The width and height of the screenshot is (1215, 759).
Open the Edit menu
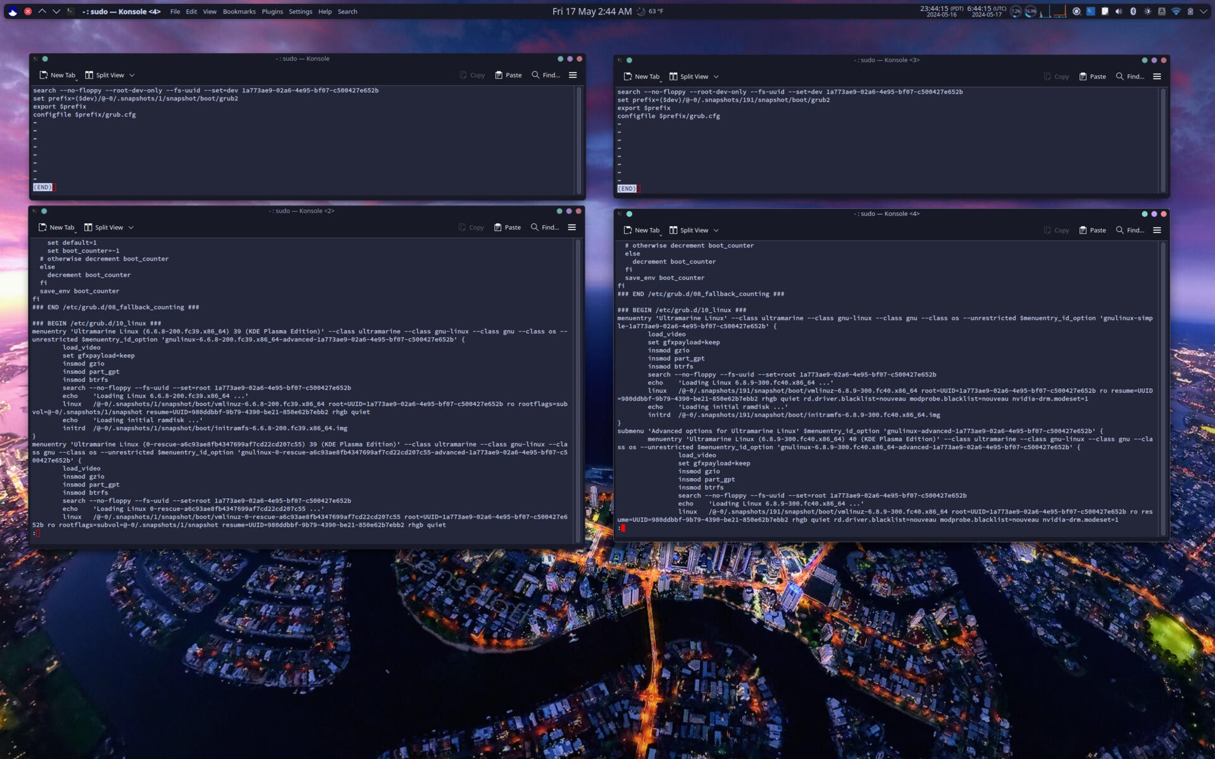191,11
